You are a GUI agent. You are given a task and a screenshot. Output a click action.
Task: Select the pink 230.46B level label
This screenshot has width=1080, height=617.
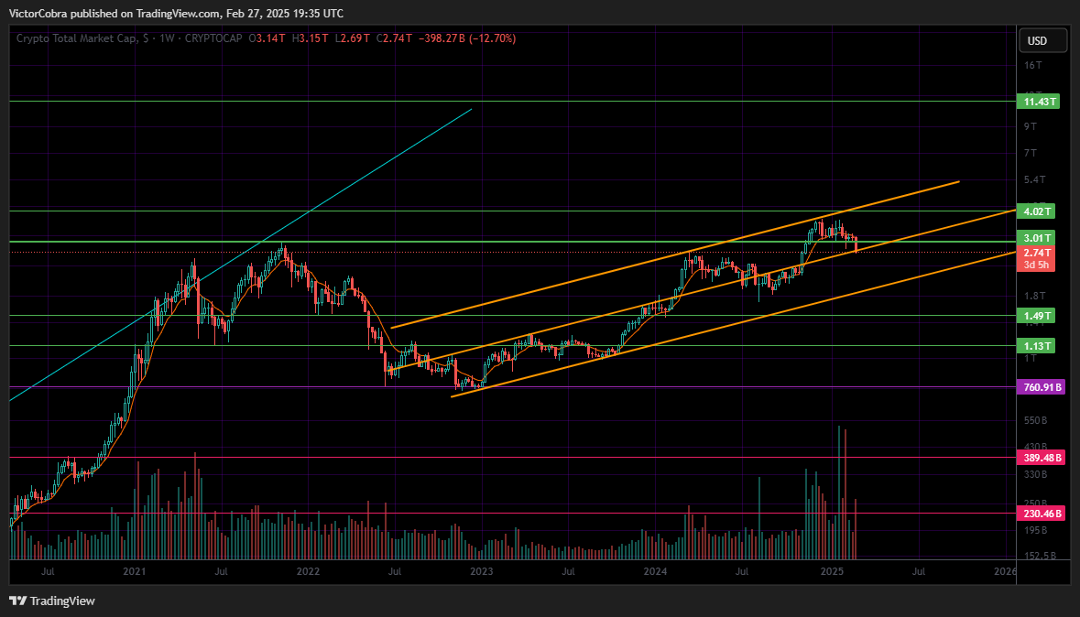[1042, 514]
